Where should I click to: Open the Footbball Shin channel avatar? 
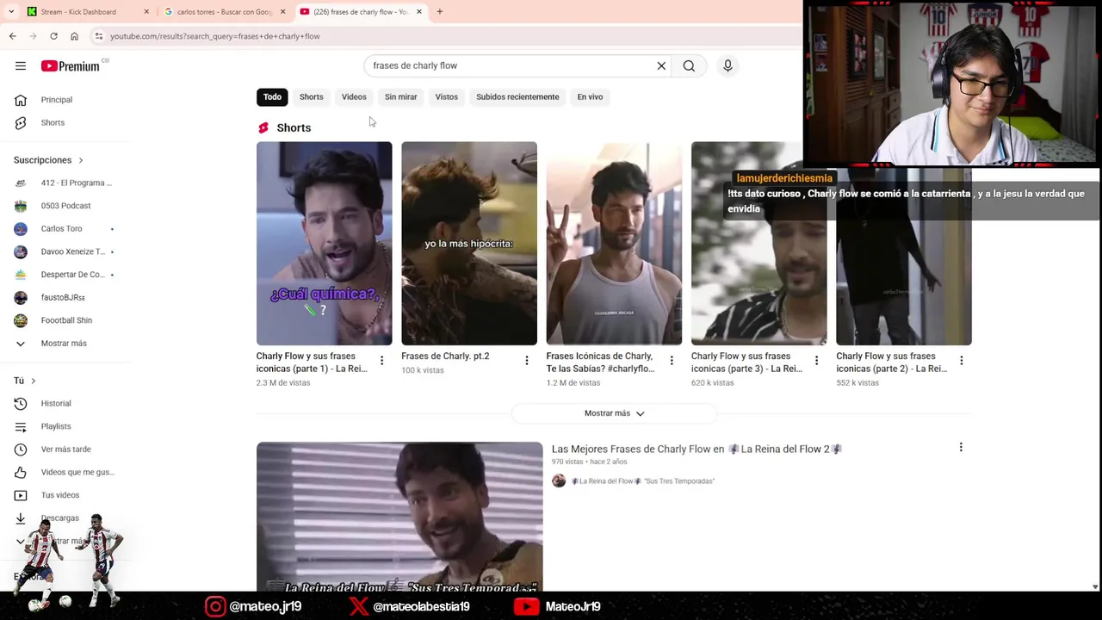(x=21, y=320)
